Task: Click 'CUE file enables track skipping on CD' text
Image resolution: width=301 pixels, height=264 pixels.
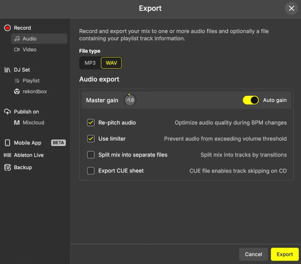Action: tap(238, 171)
